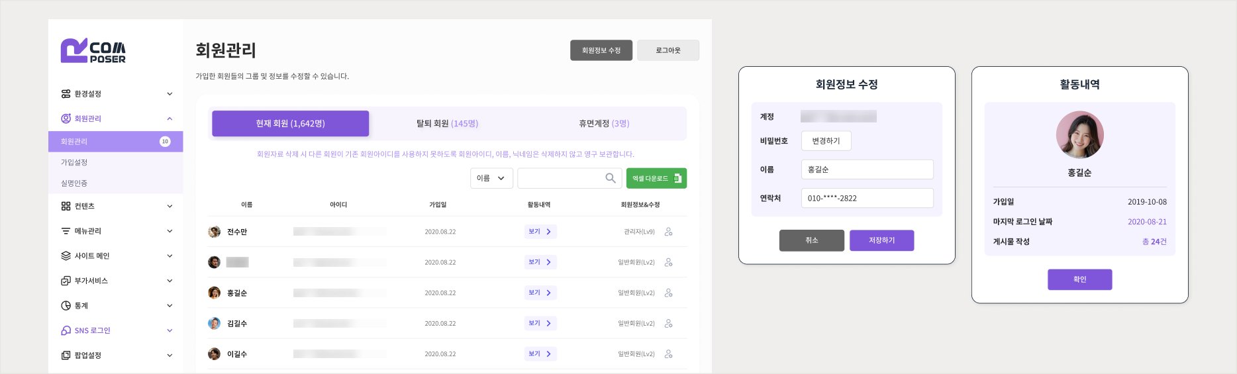Click the 총 24건 posts link

pos(1154,242)
